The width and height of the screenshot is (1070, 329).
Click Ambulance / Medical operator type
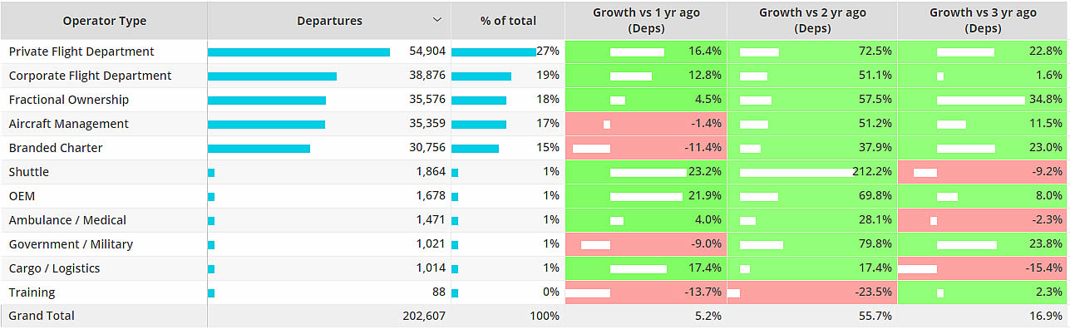(x=67, y=220)
